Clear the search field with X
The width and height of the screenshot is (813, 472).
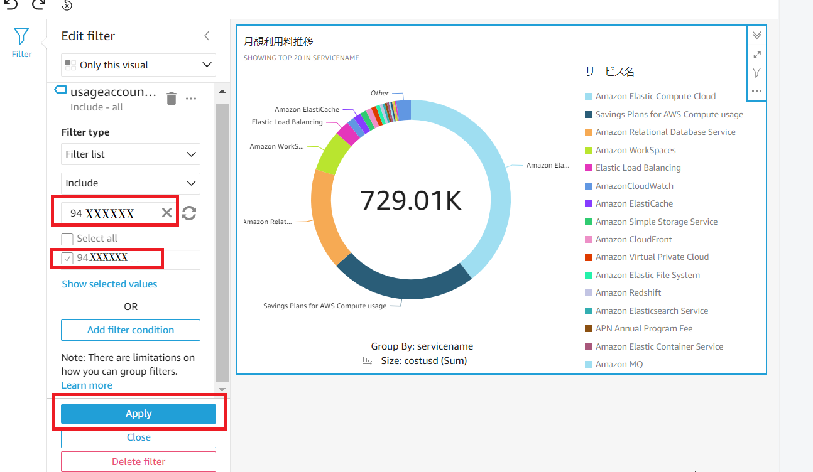(x=166, y=213)
